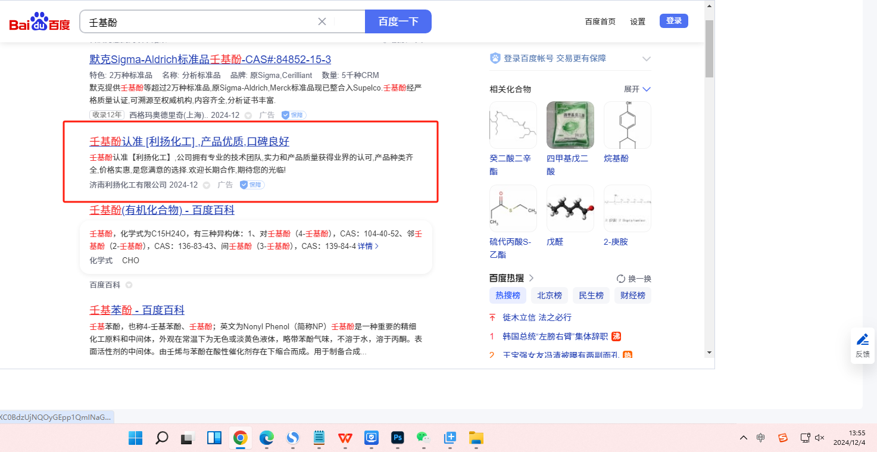Launch WeChat from the taskbar
877x452 pixels.
pos(423,438)
